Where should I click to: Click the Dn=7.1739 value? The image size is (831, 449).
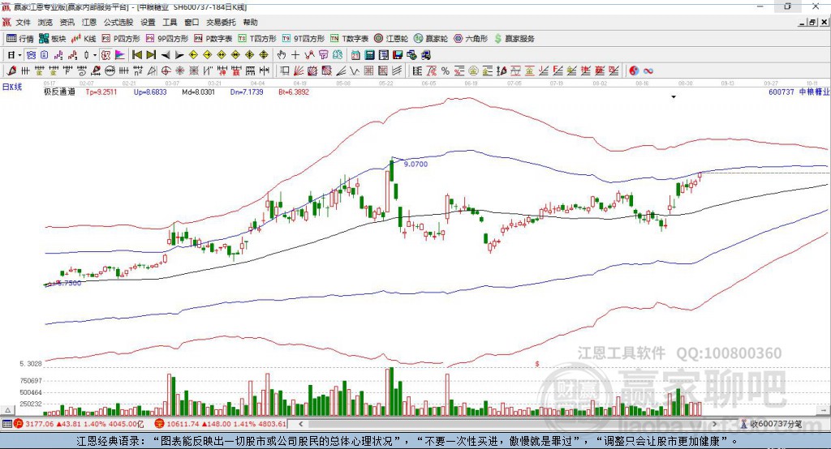pyautogui.click(x=247, y=92)
